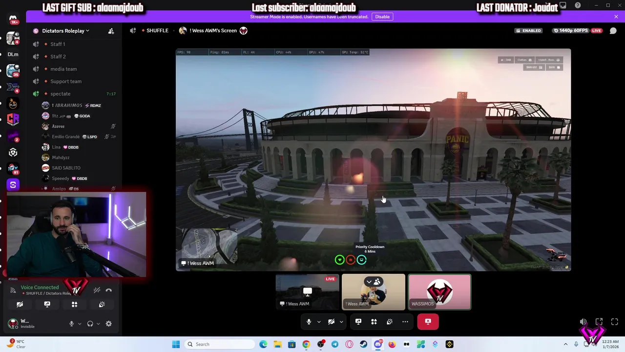Open soundboard in the voice panel
Screen dimensions: 625x352
(102, 304)
